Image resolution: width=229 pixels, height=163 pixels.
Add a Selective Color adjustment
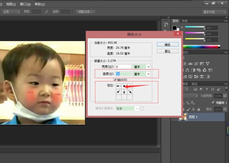point(202,77)
